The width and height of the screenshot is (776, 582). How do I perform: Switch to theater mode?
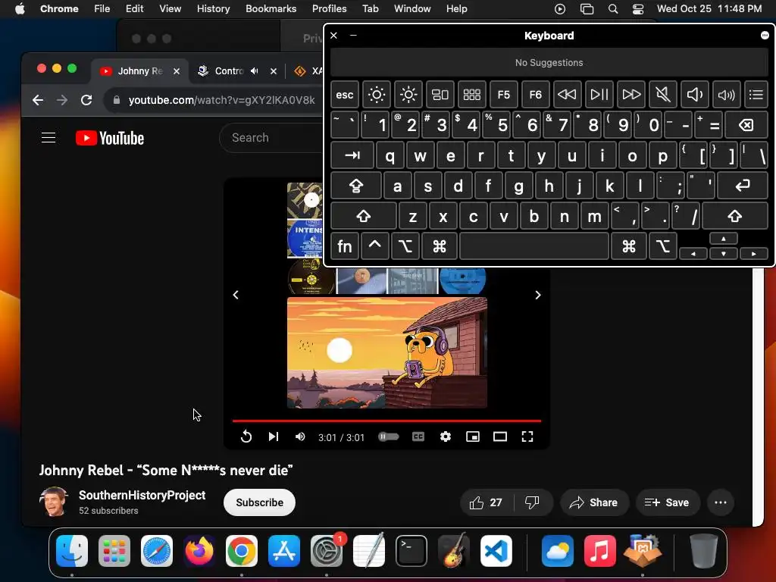[500, 436]
